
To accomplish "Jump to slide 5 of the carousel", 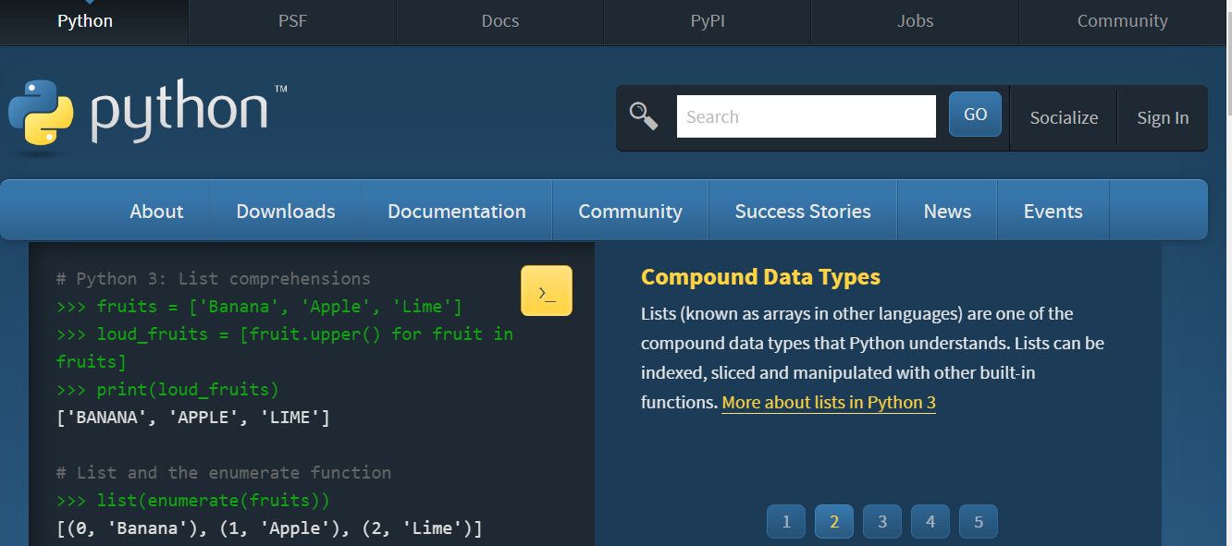I will click(979, 522).
